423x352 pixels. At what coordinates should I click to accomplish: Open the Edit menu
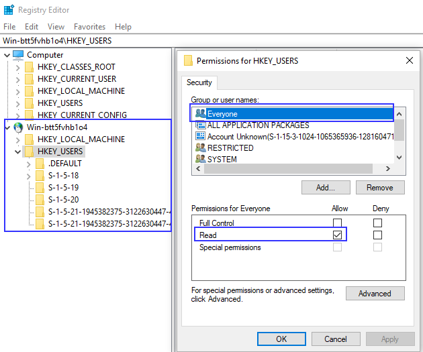pyautogui.click(x=32, y=27)
